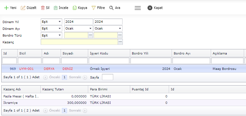Image resolution: width=246 pixels, height=116 pixels.
Task: Click page 1 in lower grid pager
Action: click(x=64, y=110)
